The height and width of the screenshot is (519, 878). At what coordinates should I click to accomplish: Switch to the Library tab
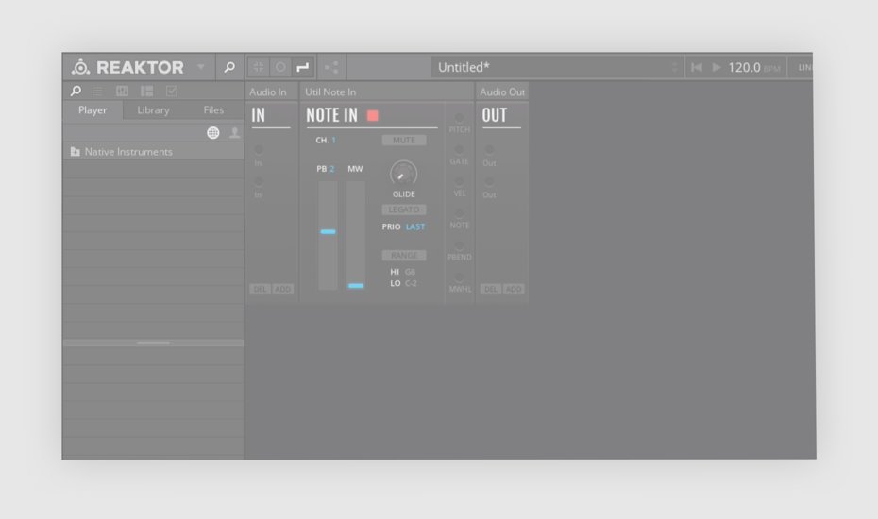point(153,110)
